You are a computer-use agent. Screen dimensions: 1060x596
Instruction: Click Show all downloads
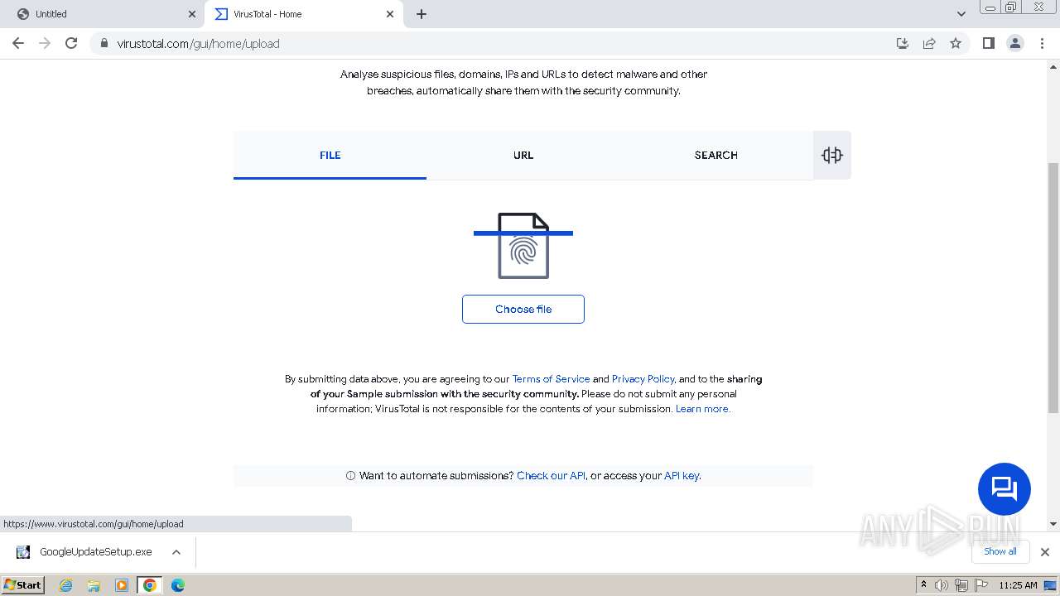1000,551
